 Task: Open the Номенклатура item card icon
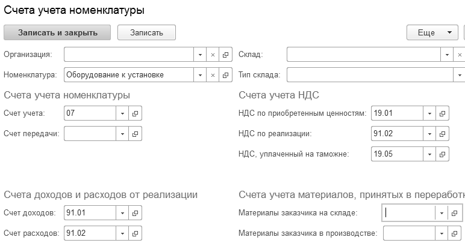pos(226,75)
